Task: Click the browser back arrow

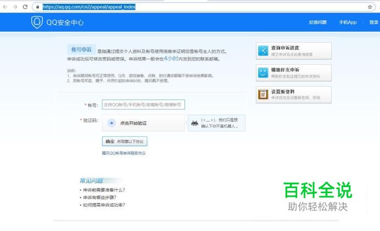Action: [x=5, y=7]
